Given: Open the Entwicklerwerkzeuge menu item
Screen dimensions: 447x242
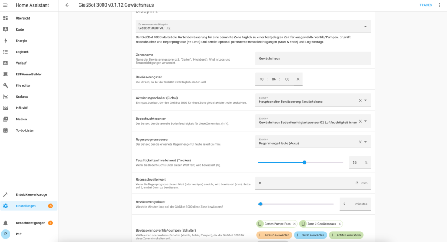Looking at the screenshot, I should 29,195.
